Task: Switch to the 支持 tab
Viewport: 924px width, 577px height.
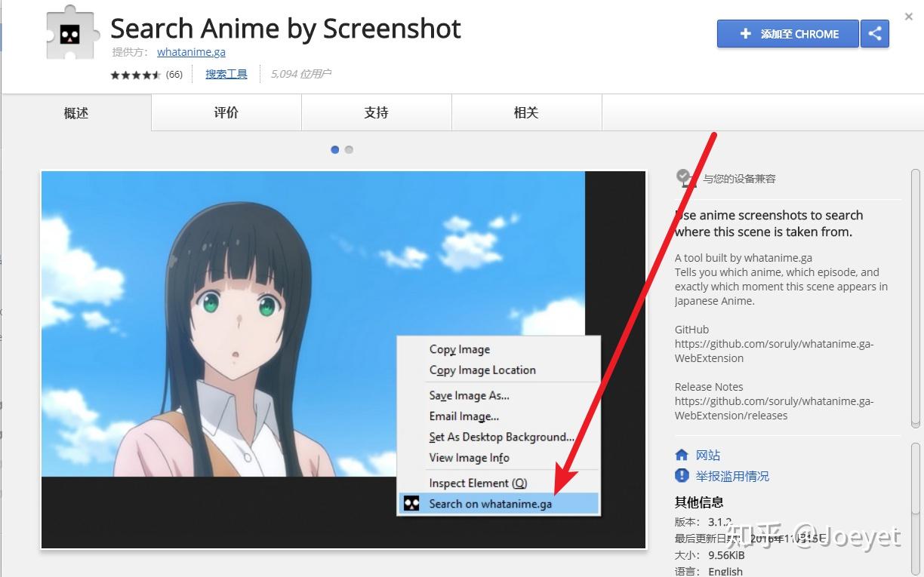Action: [x=376, y=112]
